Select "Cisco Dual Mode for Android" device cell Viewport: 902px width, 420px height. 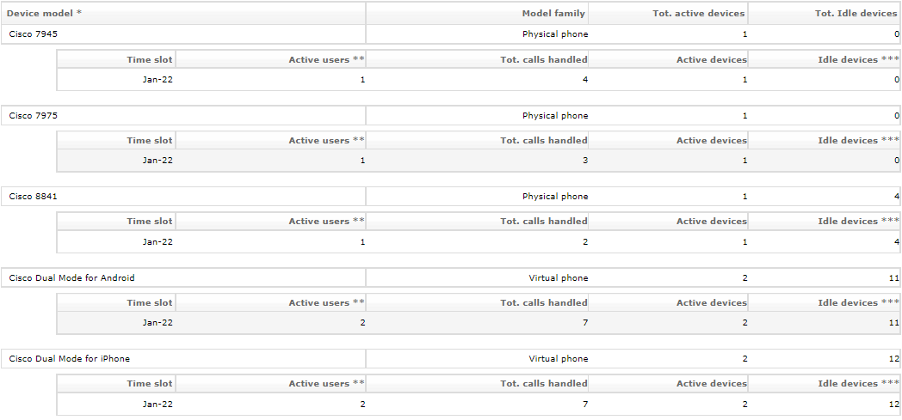click(72, 278)
